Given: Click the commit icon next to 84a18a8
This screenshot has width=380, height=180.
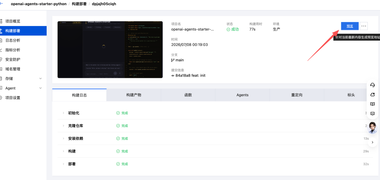Looking at the screenshot, I should click(x=173, y=76).
